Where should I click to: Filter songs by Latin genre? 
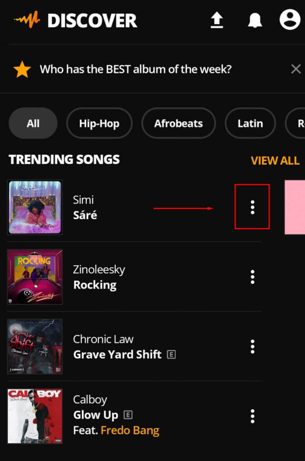tap(250, 123)
